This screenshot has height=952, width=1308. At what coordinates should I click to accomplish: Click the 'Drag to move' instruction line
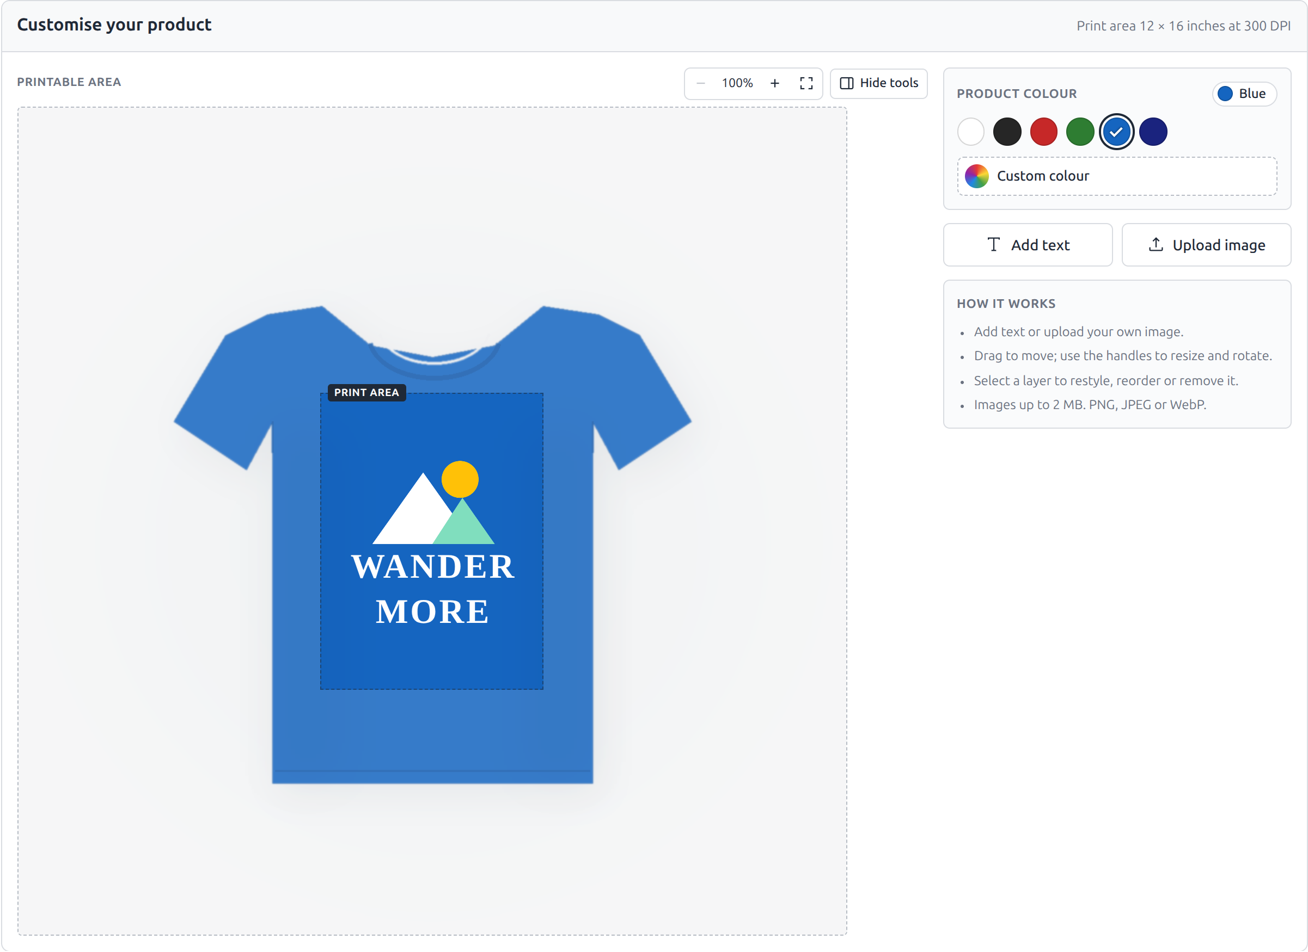pos(1122,356)
